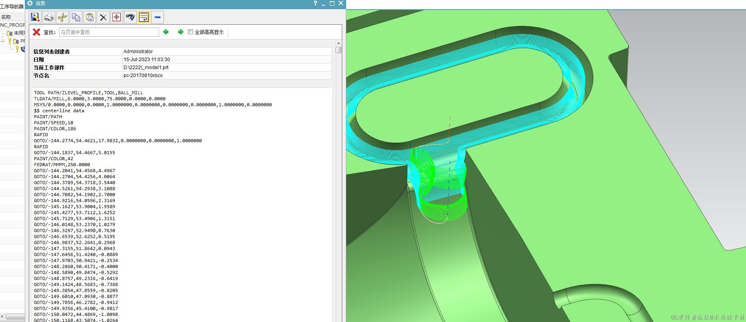Click the Copy icon in the toolbar
This screenshot has height=322, width=746.
tap(76, 17)
